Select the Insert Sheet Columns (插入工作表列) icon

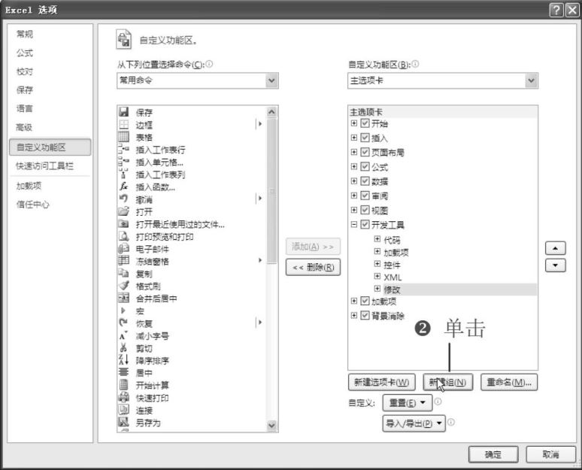point(123,174)
